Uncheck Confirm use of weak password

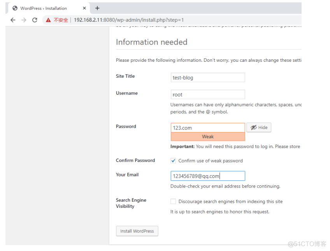pos(173,161)
